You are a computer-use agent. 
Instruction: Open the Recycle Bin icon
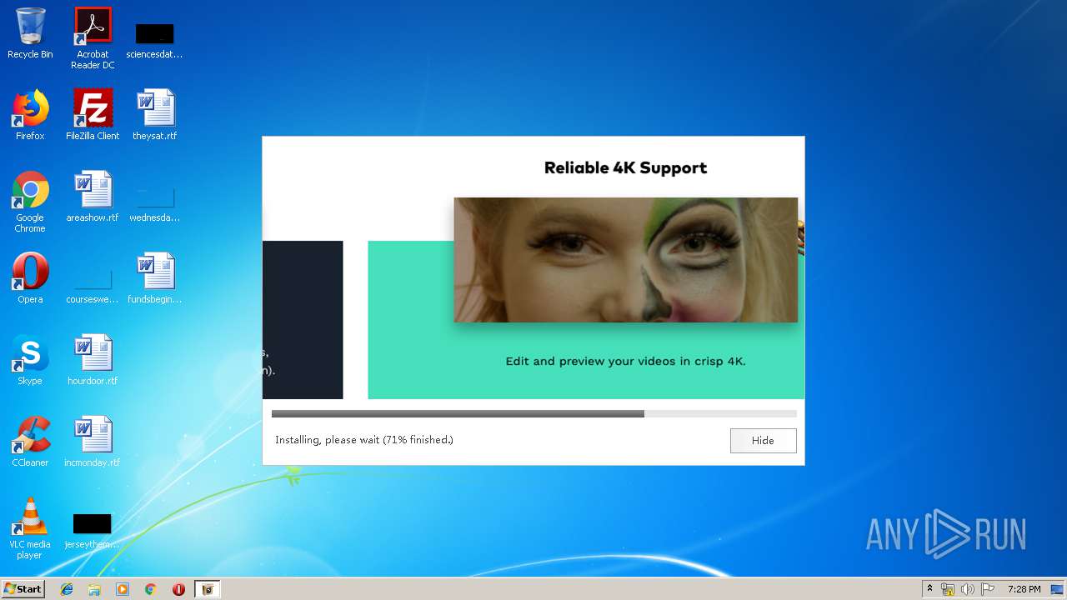[30, 34]
